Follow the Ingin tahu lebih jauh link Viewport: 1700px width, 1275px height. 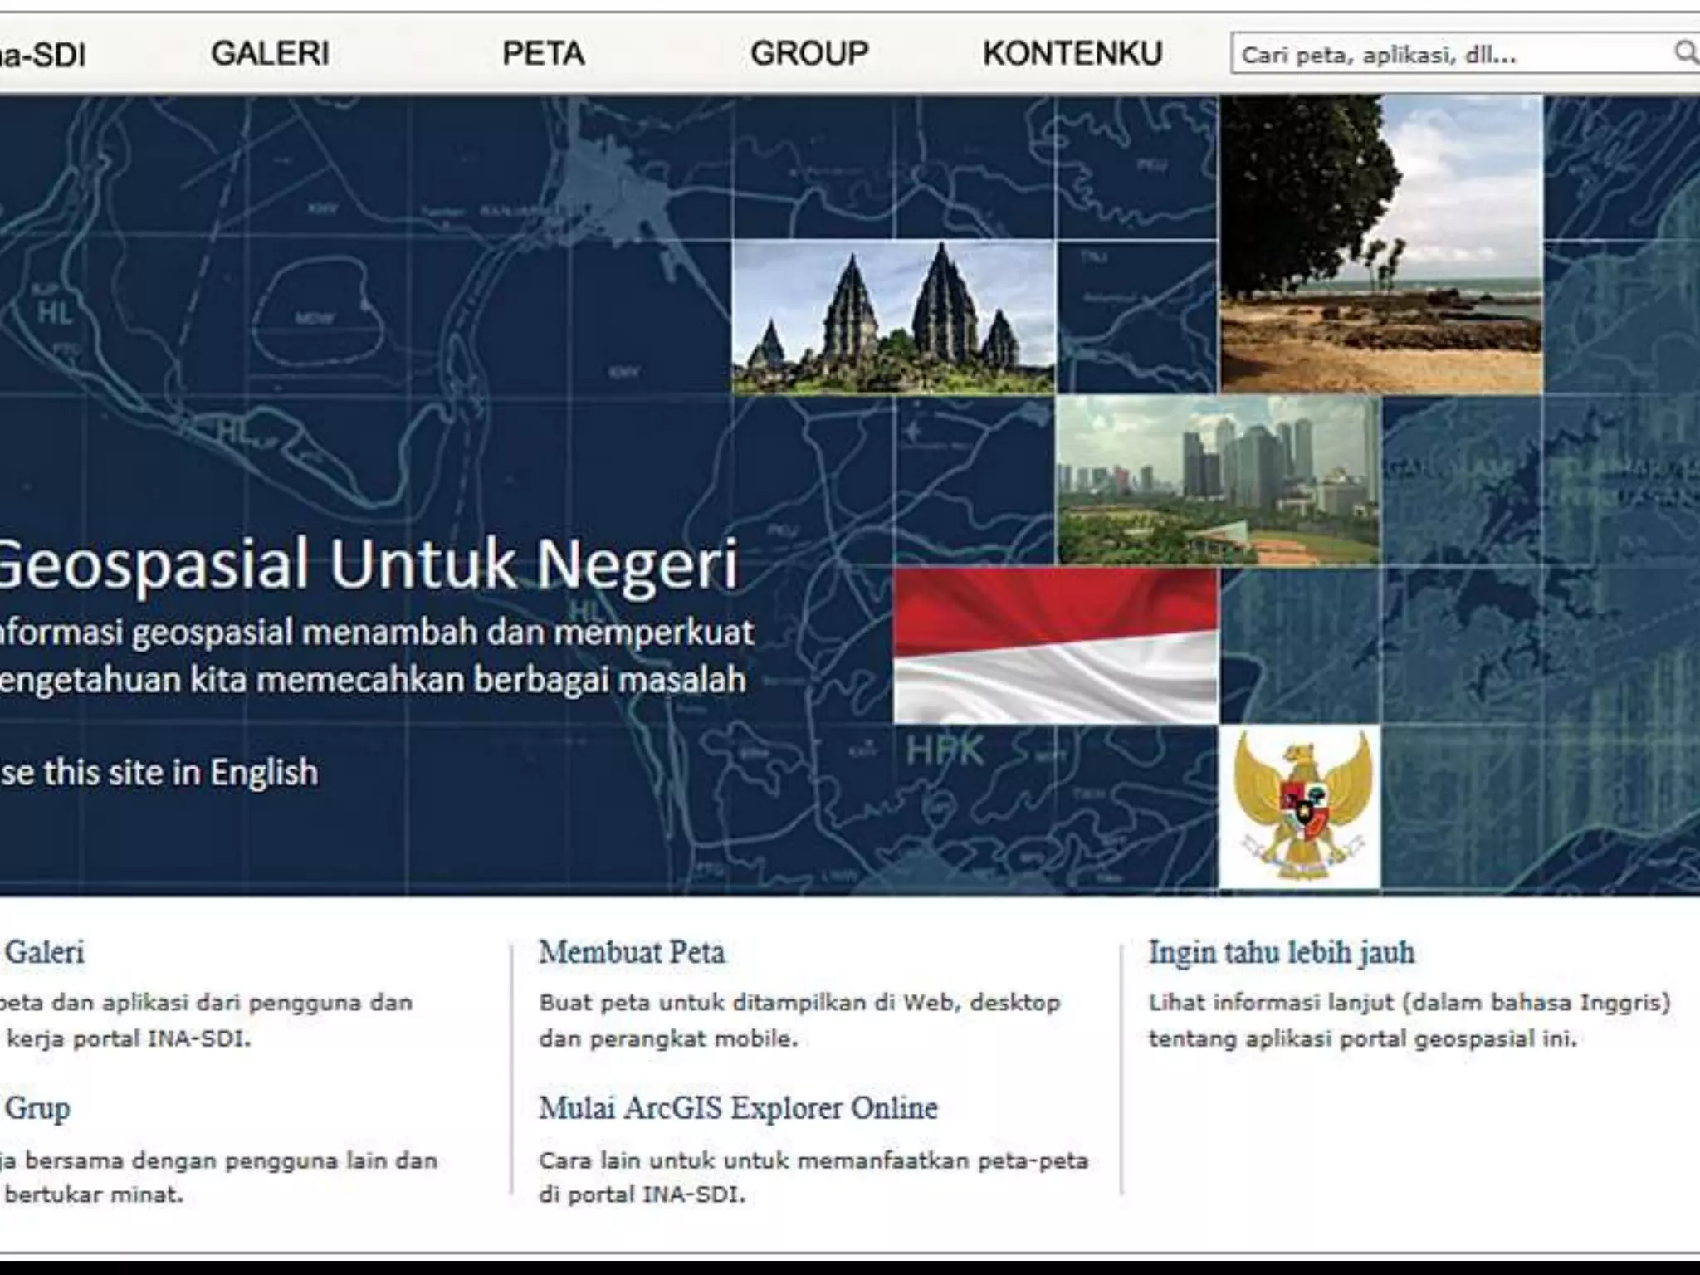(1281, 951)
